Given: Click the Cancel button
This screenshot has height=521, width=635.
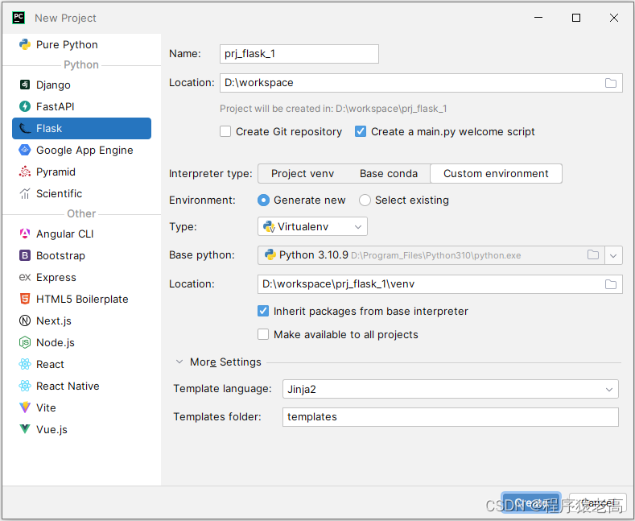Looking at the screenshot, I should pyautogui.click(x=597, y=502).
